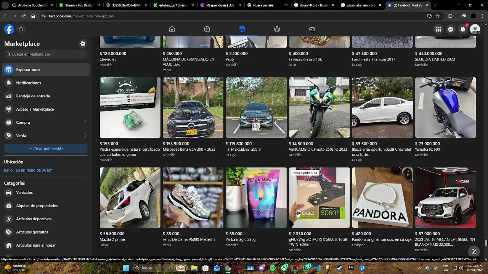The image size is (488, 274).
Task: Open the Yerba magic 330g photo
Action: pos(256,198)
